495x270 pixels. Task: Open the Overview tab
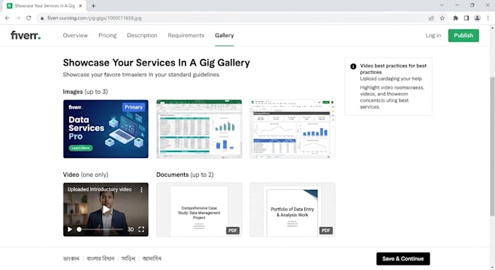pyautogui.click(x=75, y=36)
